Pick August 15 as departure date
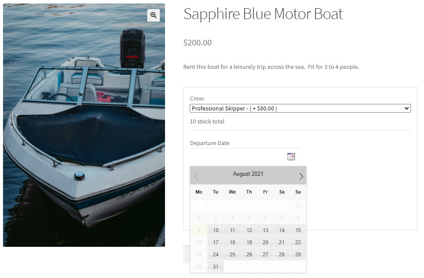The height and width of the screenshot is (278, 424). click(298, 230)
